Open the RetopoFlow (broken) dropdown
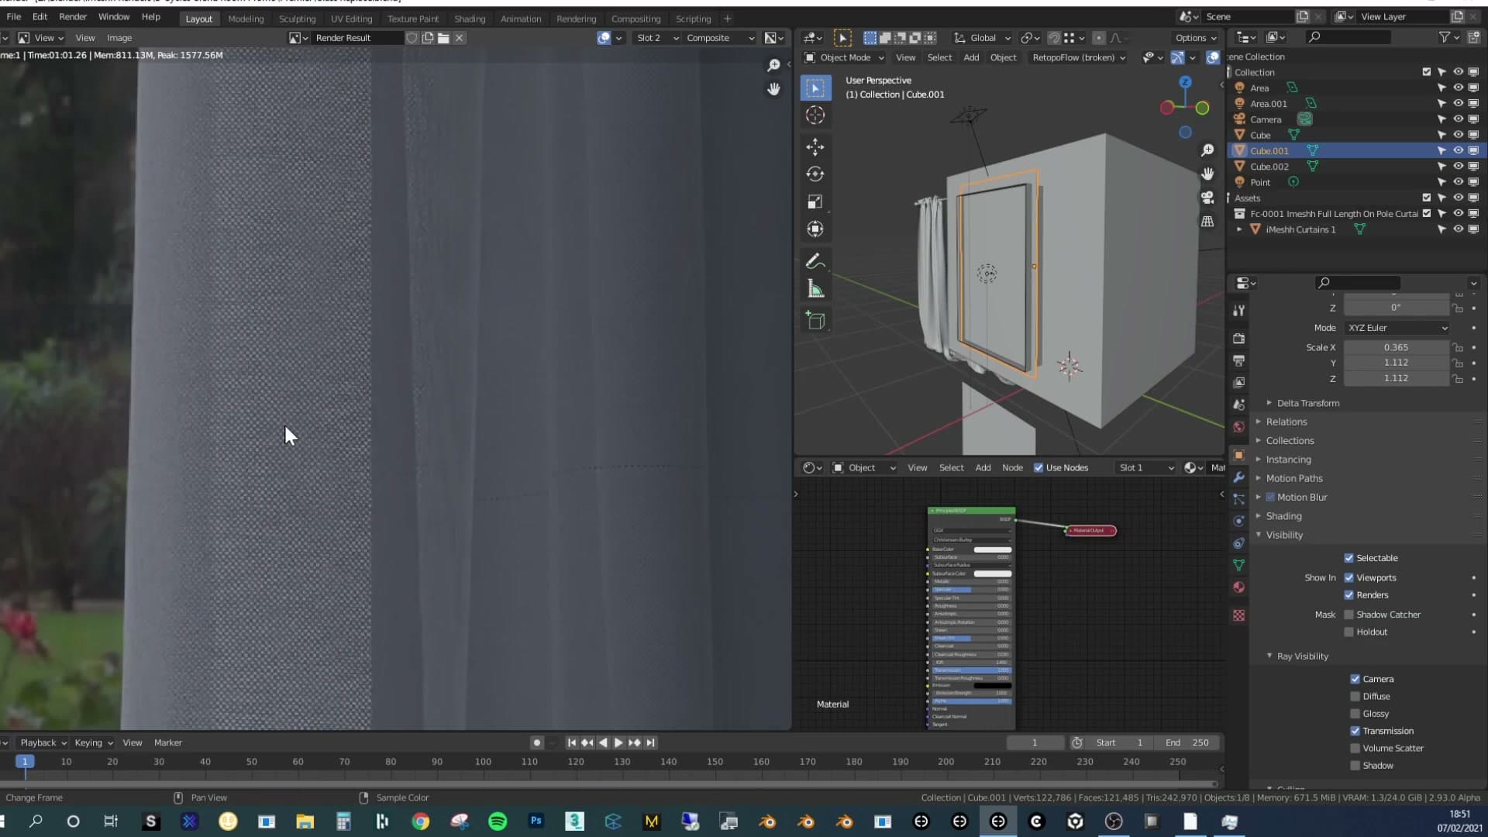Image resolution: width=1488 pixels, height=837 pixels. tap(1079, 57)
